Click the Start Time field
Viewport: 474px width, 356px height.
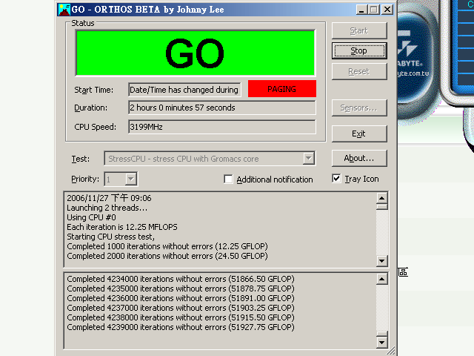pyautogui.click(x=184, y=90)
